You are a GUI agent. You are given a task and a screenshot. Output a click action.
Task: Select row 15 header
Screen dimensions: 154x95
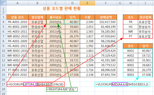(3, 75)
